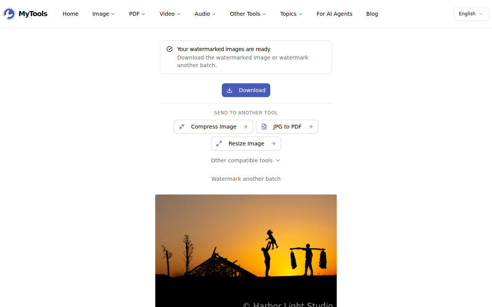Click the right arrow on Resize Image button
The width and height of the screenshot is (492, 307).
pos(273,144)
